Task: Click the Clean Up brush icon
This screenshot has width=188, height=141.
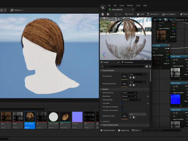Action: (x=181, y=14)
